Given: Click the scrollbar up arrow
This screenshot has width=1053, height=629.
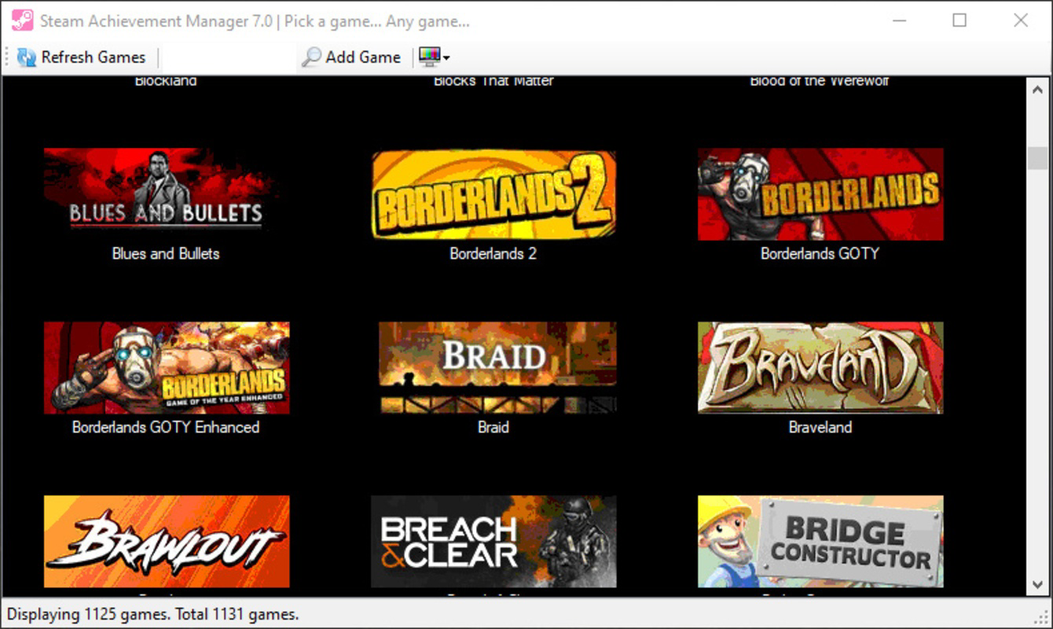Looking at the screenshot, I should pos(1038,89).
